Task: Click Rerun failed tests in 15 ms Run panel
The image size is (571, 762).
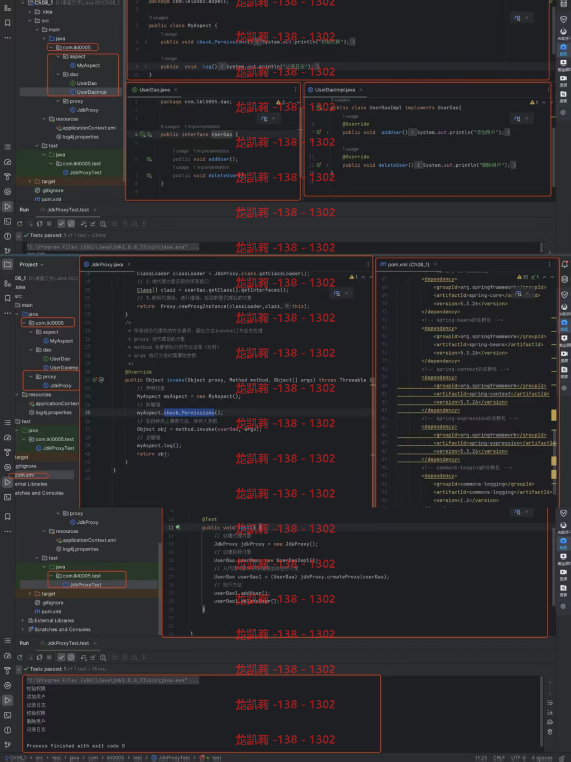Action: (30, 658)
